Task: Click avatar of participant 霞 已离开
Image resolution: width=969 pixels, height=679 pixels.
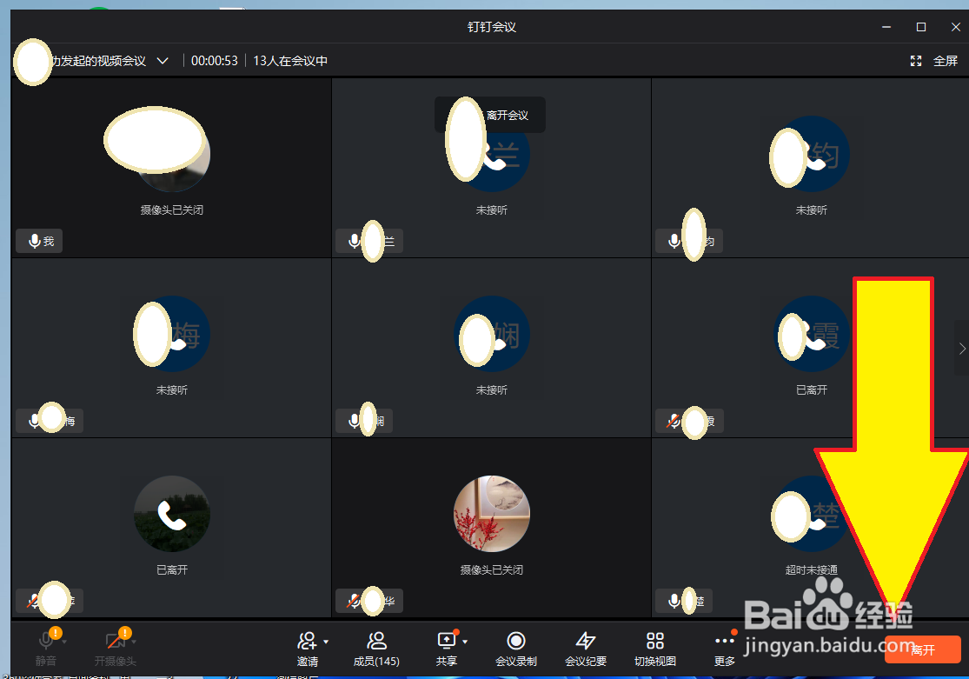Action: [812, 334]
